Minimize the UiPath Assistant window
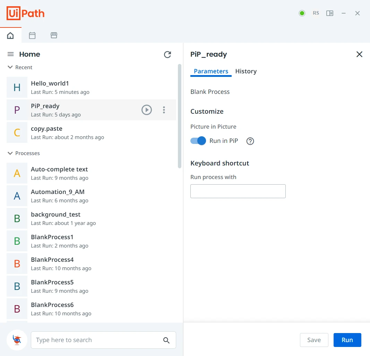 tap(344, 13)
